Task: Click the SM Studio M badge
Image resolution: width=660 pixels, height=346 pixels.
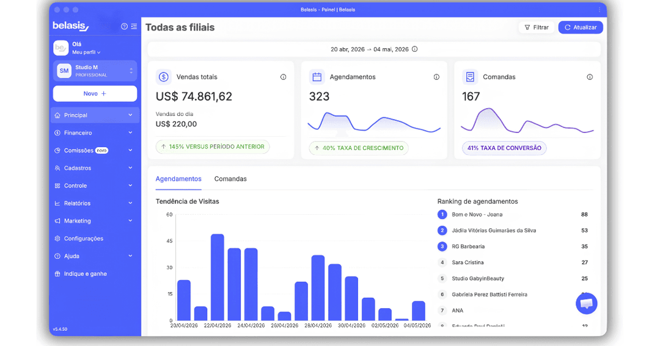Action: coord(64,71)
